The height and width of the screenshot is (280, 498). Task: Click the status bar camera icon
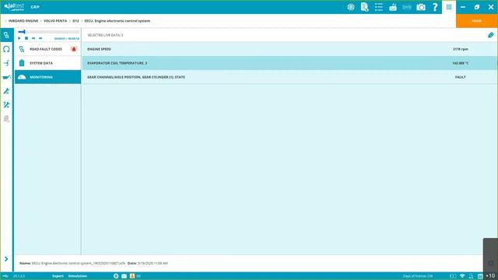[x=124, y=276]
